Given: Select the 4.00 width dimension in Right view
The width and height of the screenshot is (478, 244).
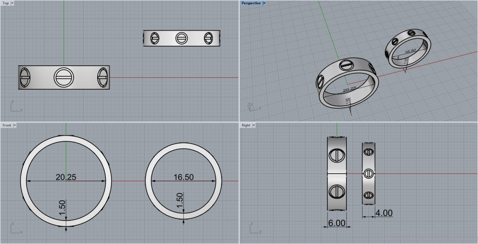Looking at the screenshot, I should click(384, 213).
